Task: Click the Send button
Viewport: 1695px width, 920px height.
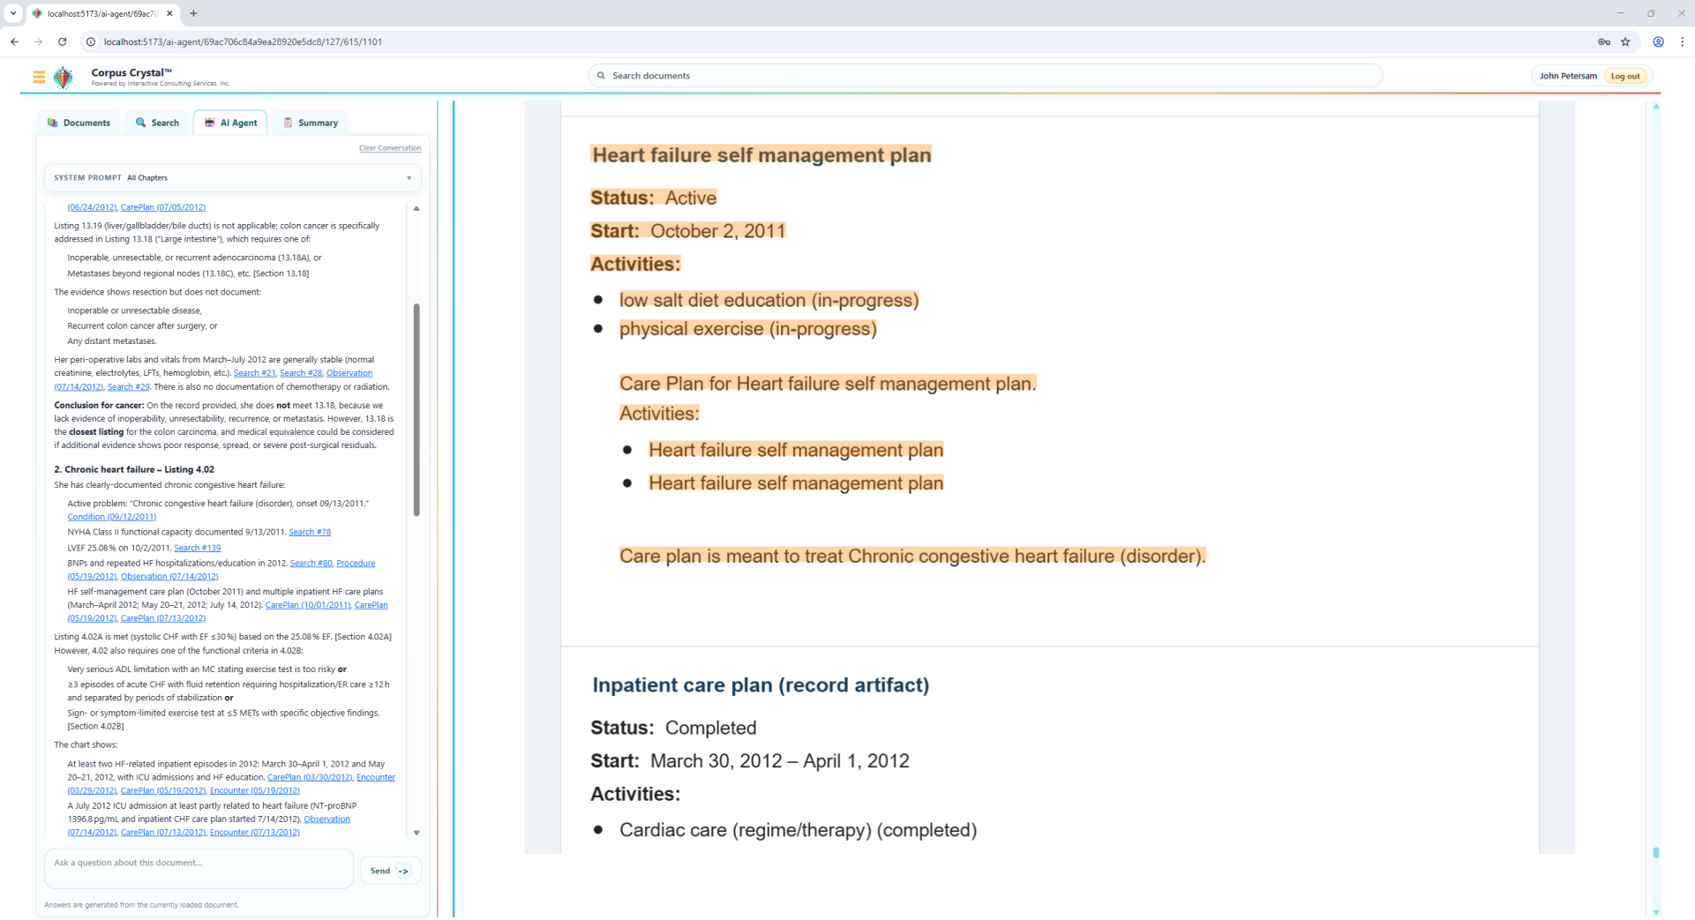Action: point(390,871)
